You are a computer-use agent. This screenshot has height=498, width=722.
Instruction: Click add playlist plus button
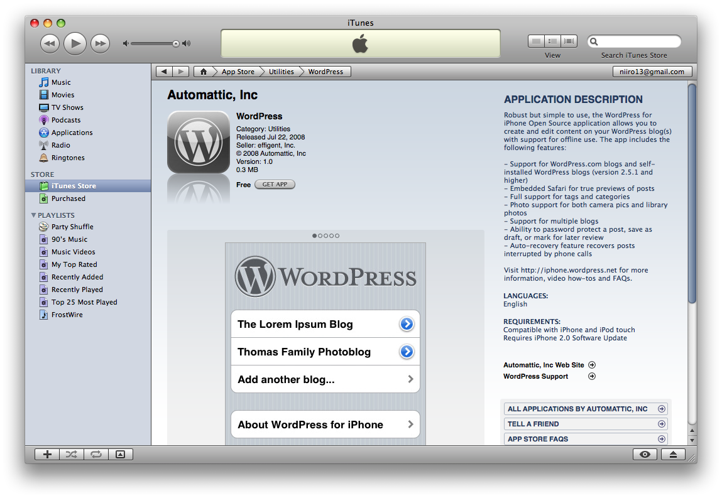47,455
